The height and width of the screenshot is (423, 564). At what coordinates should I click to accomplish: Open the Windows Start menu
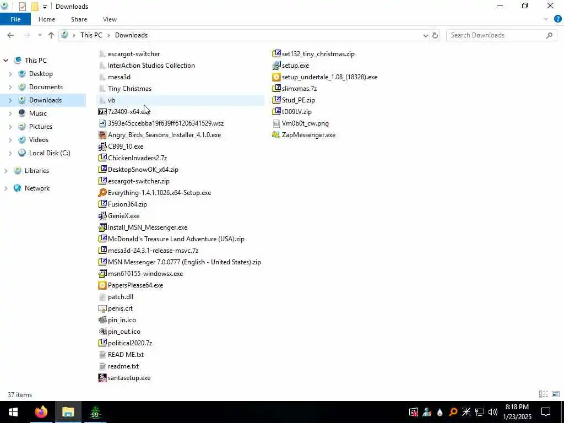tap(13, 412)
